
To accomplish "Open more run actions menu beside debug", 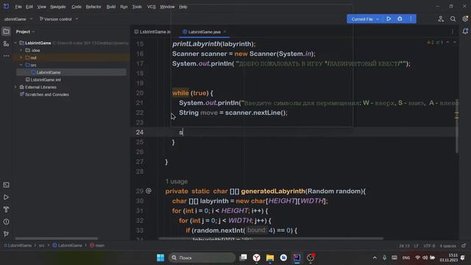I will coord(411,19).
